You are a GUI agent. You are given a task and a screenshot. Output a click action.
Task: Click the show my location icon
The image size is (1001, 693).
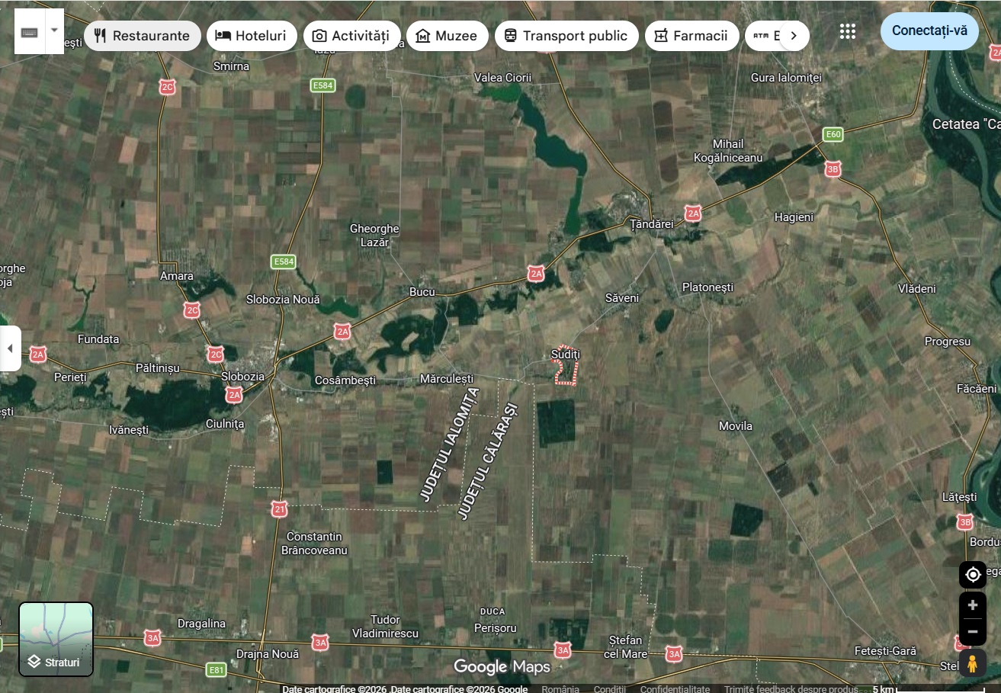[x=972, y=575]
